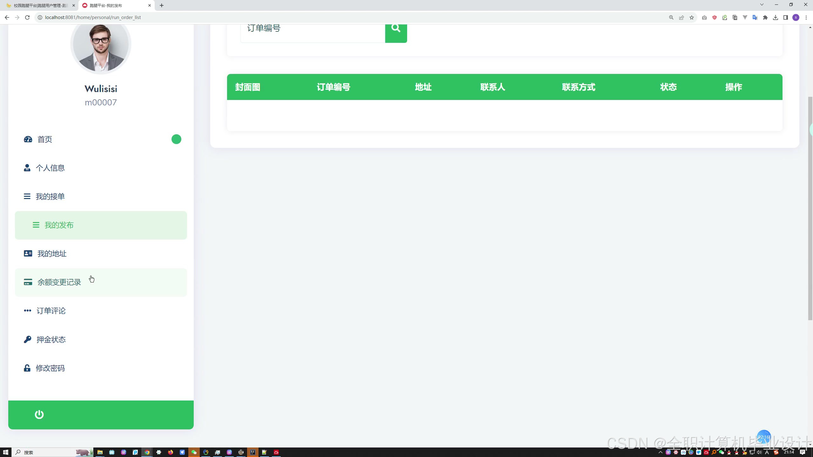
Task: Open new browser tab
Action: coord(162,5)
